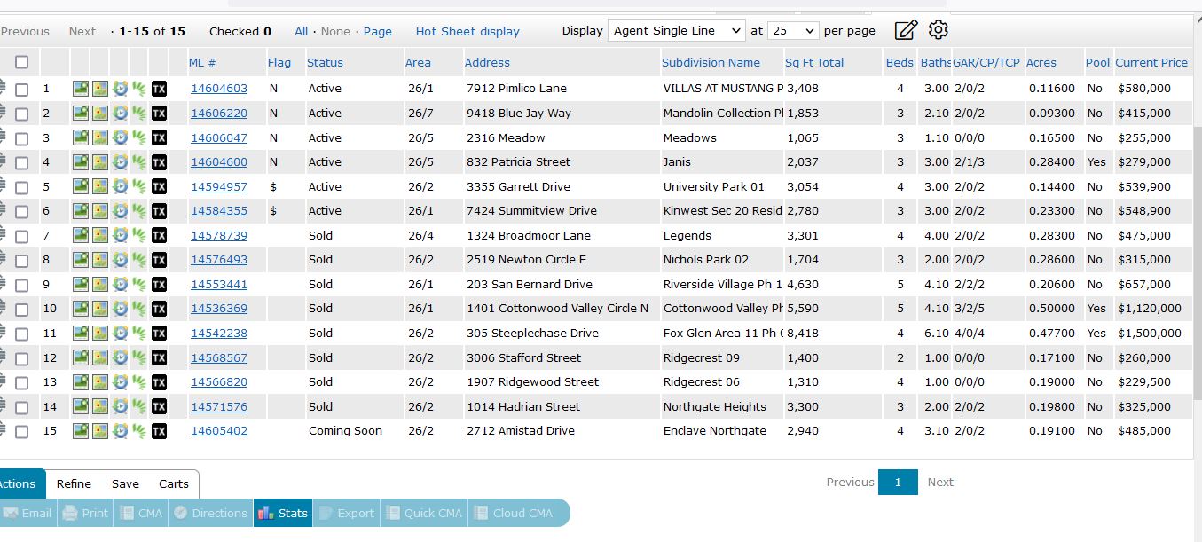Choose the Email action in bottom toolbar
1202x542 pixels.
[x=27, y=513]
